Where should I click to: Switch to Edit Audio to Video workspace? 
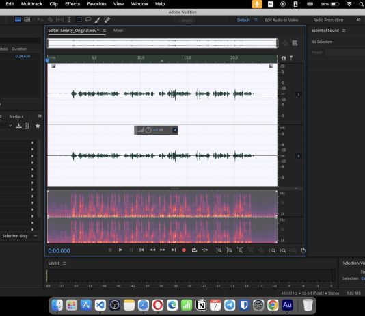coord(282,20)
